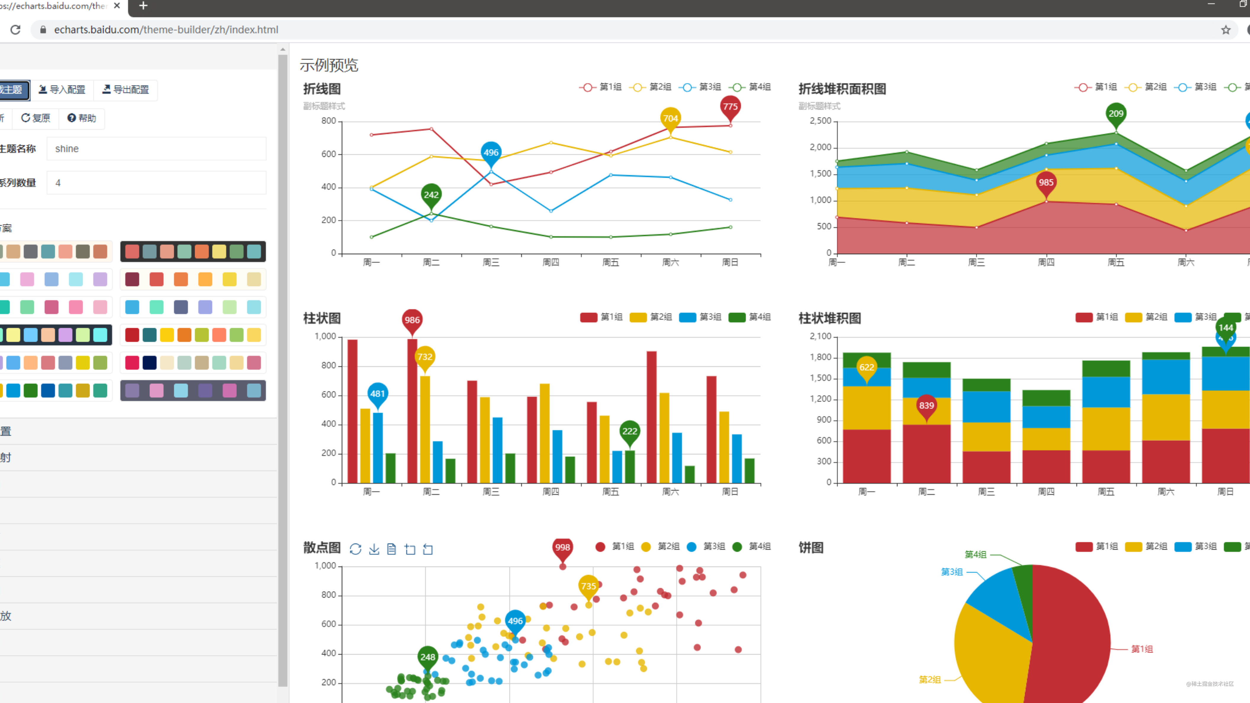Click the 导出配置 button
Viewport: 1250px width, 703px height.
tap(126, 90)
